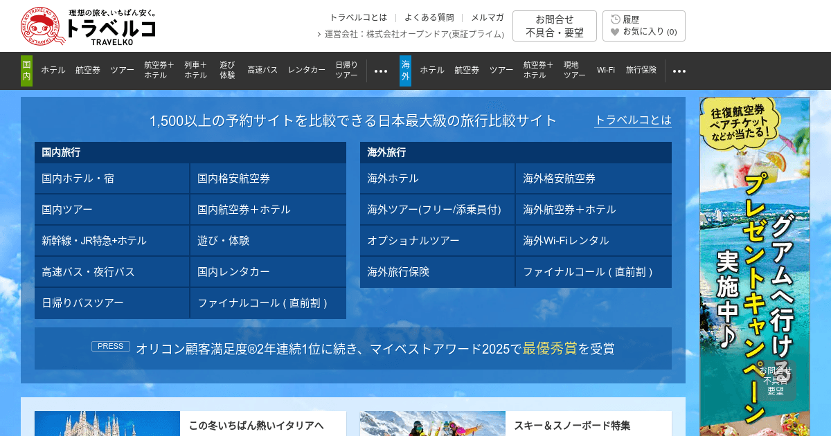Click the お問合せ 不具合・要望 button
Screen dimensions: 831x436
[555, 25]
